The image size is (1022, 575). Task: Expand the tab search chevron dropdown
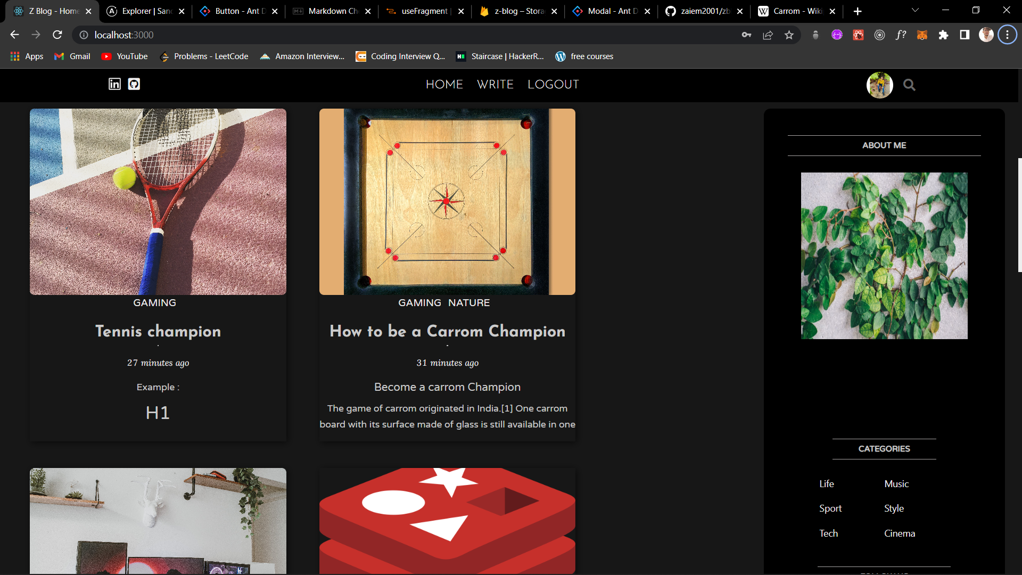click(x=915, y=11)
